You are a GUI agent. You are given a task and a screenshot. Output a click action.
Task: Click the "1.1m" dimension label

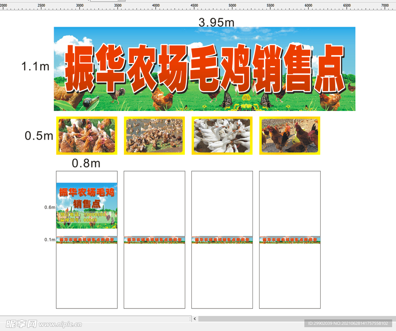(35, 67)
